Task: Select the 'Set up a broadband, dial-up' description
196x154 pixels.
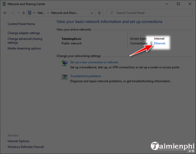Action: tap(125, 67)
